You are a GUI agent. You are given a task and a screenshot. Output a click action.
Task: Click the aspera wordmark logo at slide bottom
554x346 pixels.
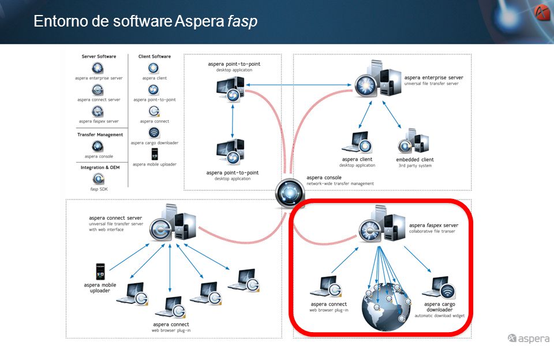tap(529, 339)
